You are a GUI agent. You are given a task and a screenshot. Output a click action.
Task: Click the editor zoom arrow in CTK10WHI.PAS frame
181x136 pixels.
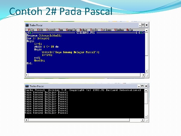(x=141, y=33)
